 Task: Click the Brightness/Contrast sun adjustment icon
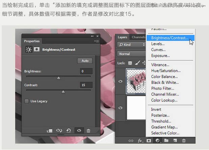point(29,50)
